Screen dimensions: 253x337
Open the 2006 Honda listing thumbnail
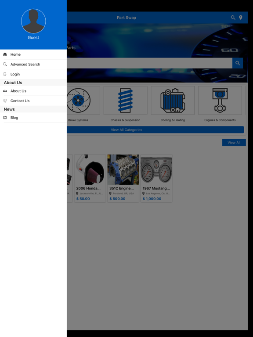[x=90, y=169]
